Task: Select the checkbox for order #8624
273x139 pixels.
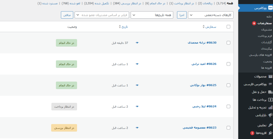Action: point(228,106)
